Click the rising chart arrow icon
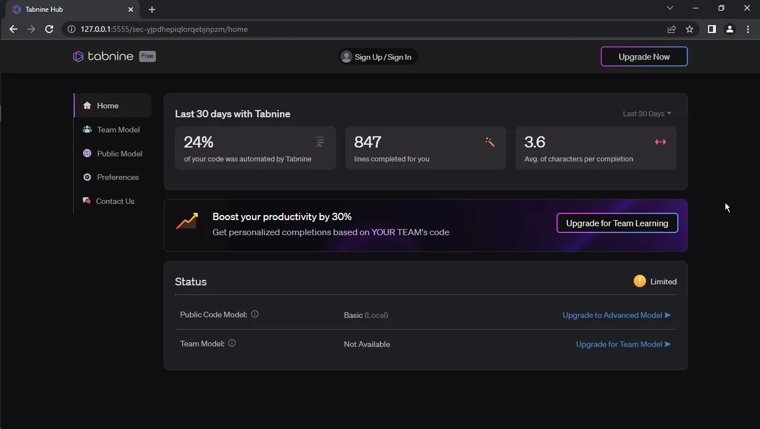This screenshot has width=760, height=429. pyautogui.click(x=187, y=221)
